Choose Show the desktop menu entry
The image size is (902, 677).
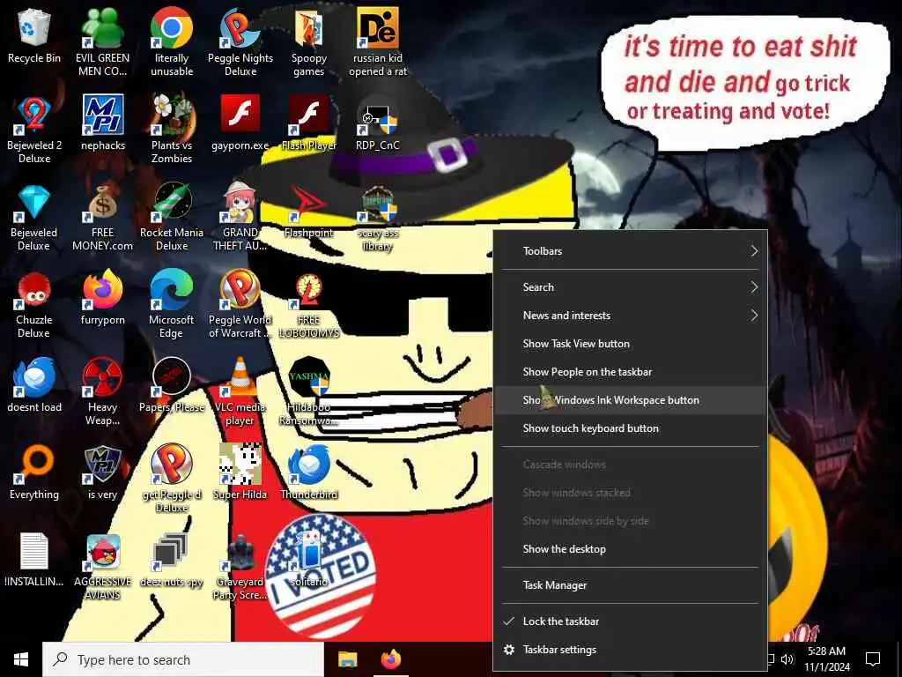coord(631,549)
